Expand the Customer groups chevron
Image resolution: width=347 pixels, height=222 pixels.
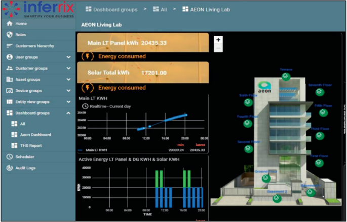68,68
